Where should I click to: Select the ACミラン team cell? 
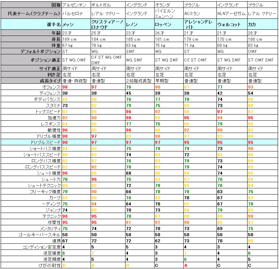(x=200, y=14)
